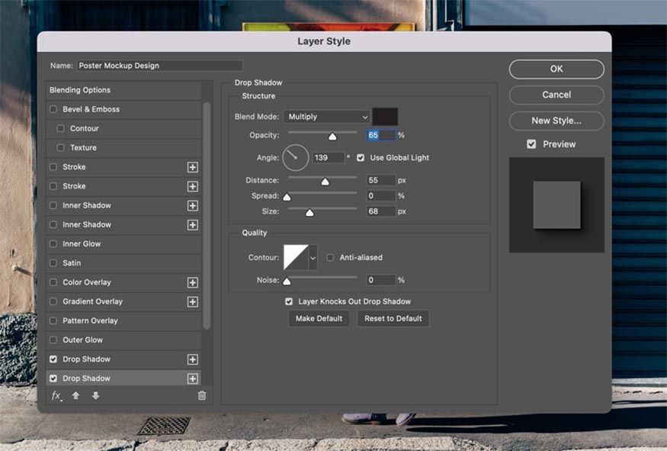Click the move effect down arrow
Viewport: 667px width, 451px height.
pyautogui.click(x=96, y=395)
